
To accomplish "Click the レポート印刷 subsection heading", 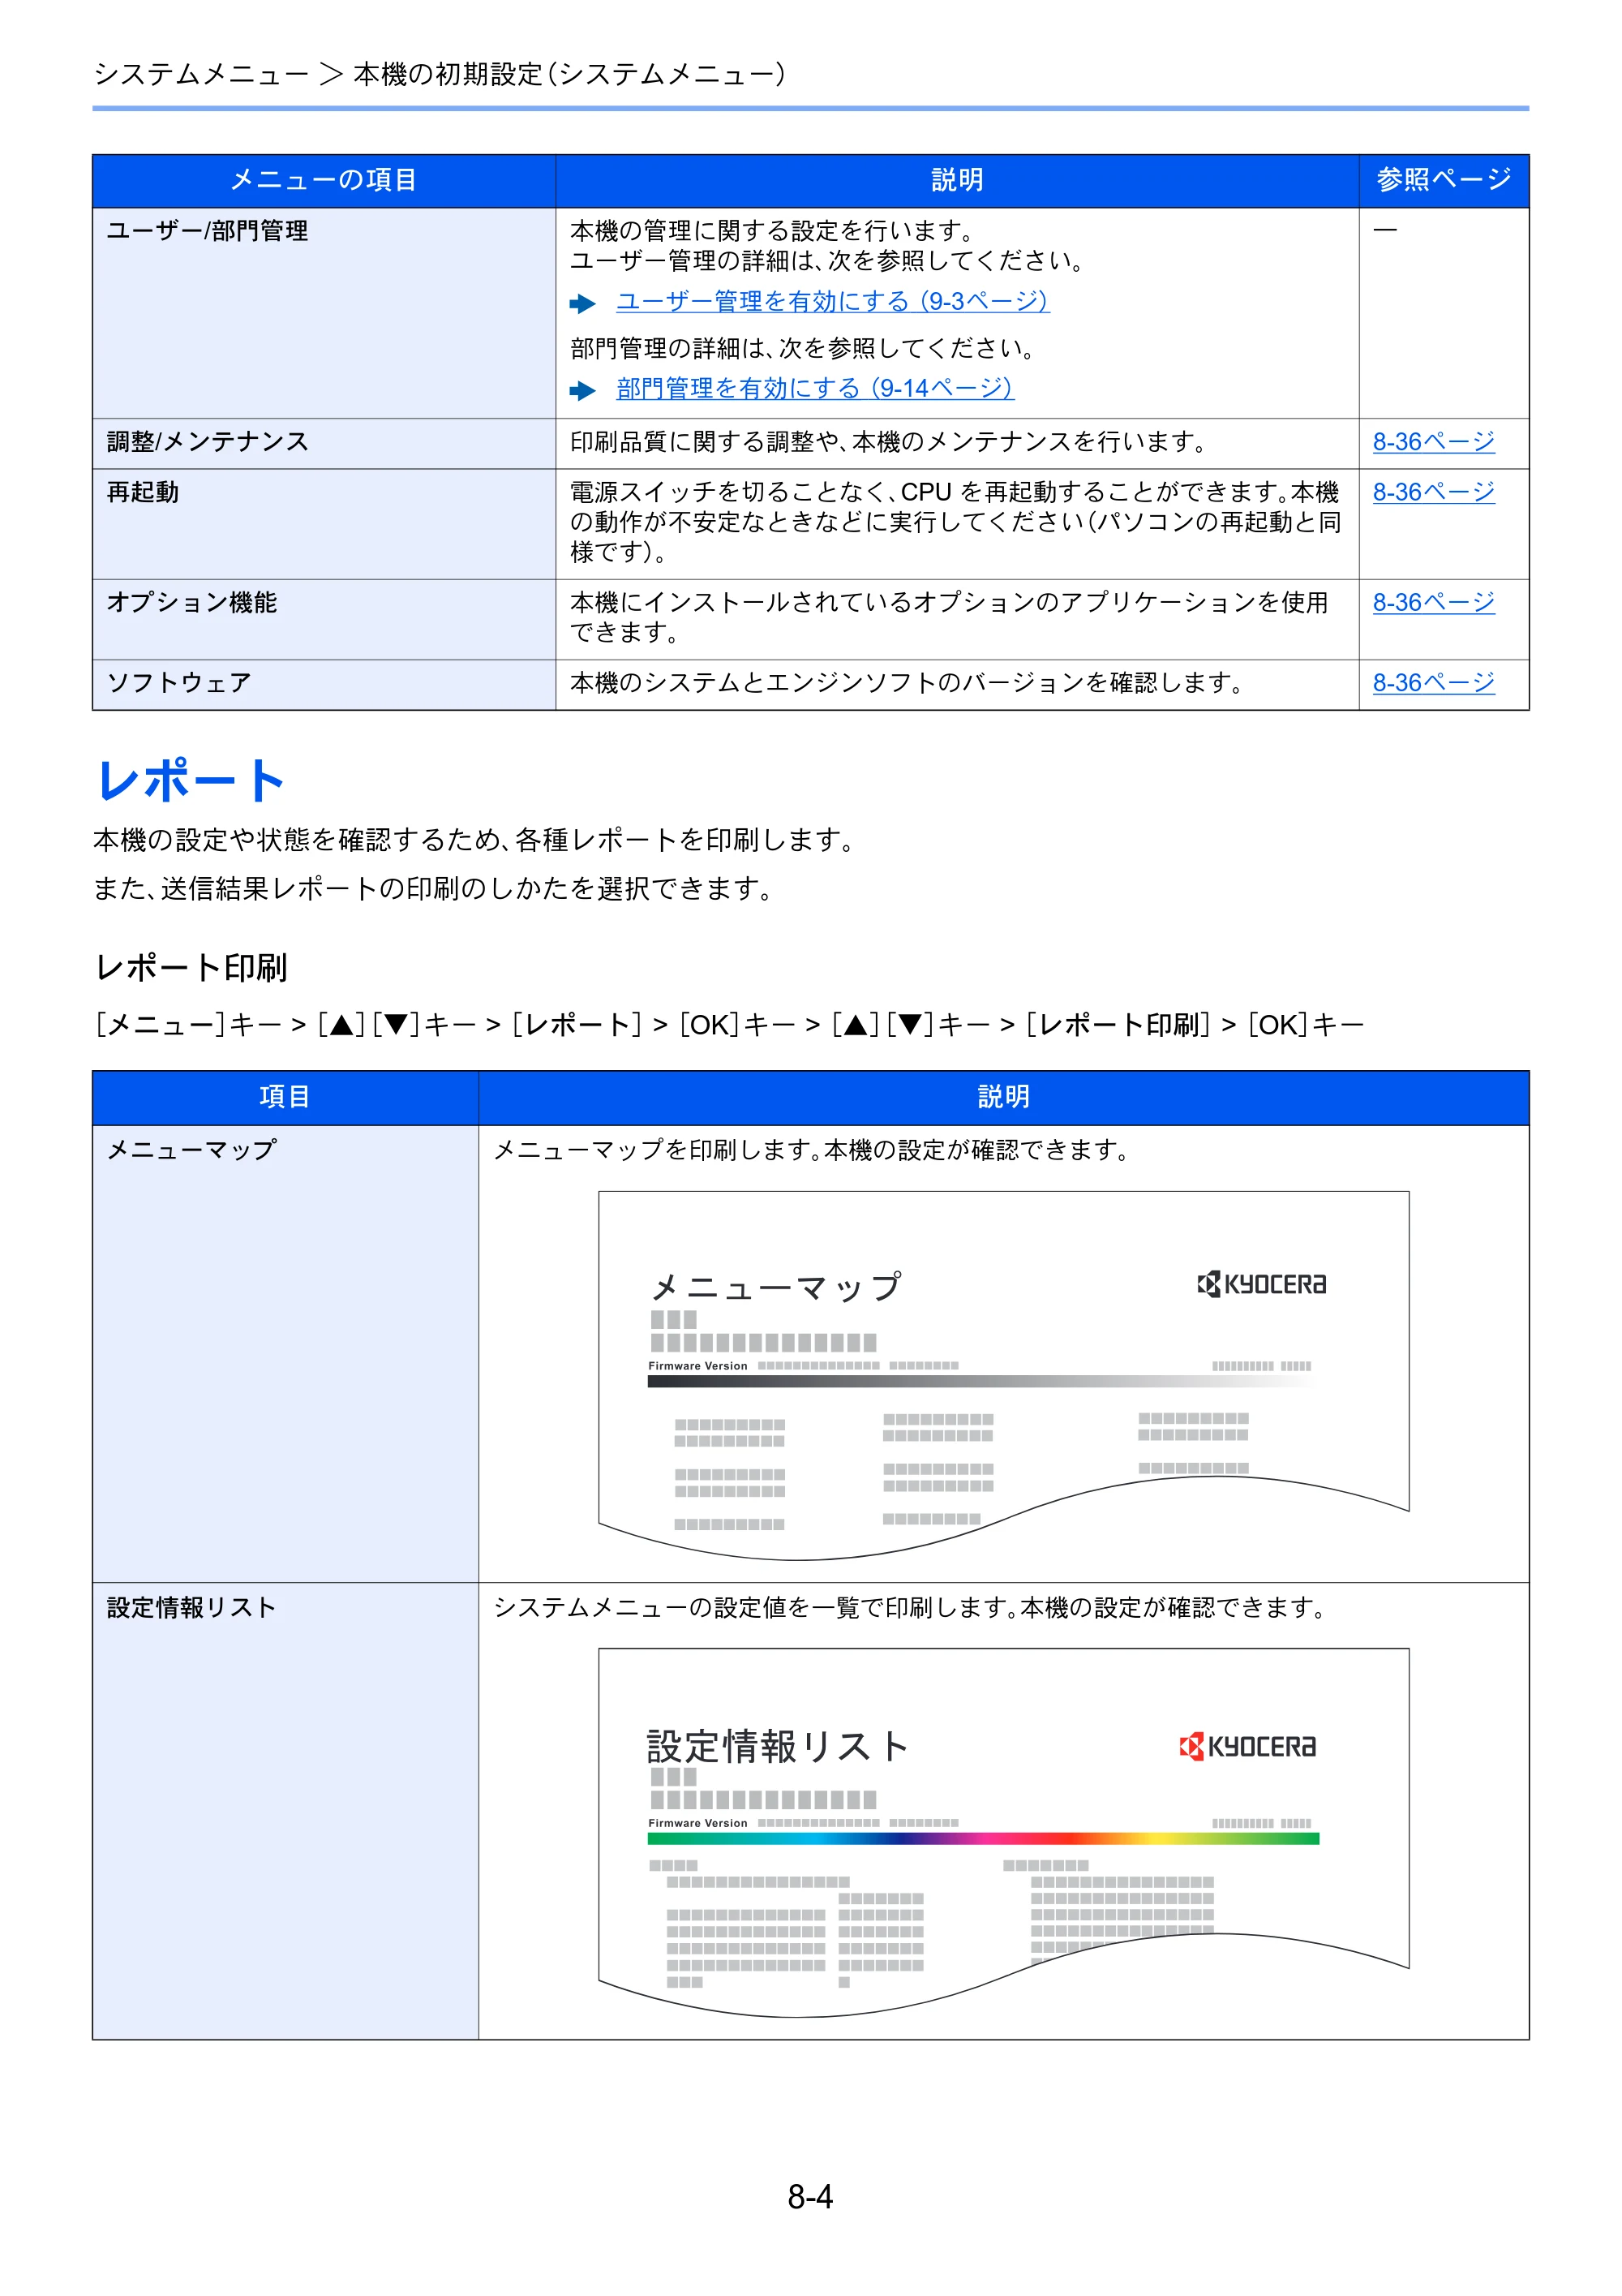I will [x=191, y=967].
